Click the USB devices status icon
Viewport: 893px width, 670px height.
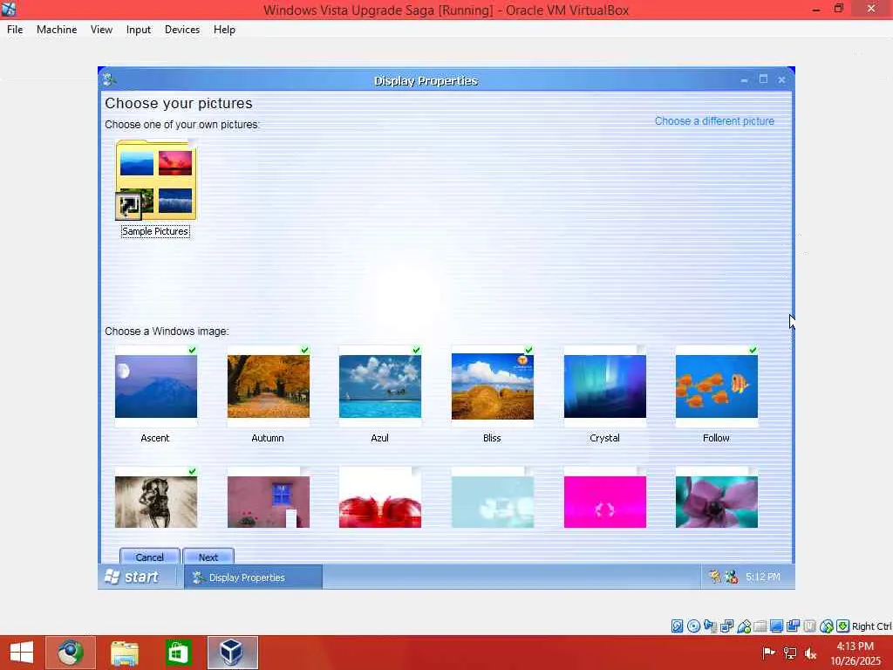(x=744, y=626)
